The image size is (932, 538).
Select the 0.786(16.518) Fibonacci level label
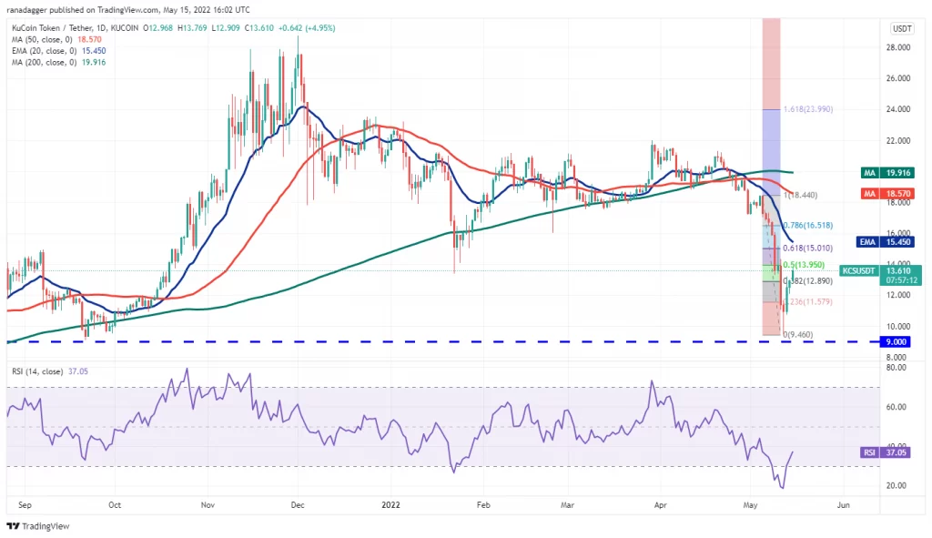(808, 226)
